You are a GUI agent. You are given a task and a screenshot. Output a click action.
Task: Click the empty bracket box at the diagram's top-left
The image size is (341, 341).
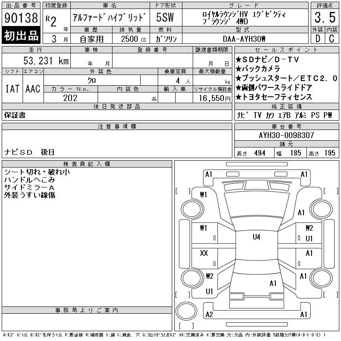(182, 191)
